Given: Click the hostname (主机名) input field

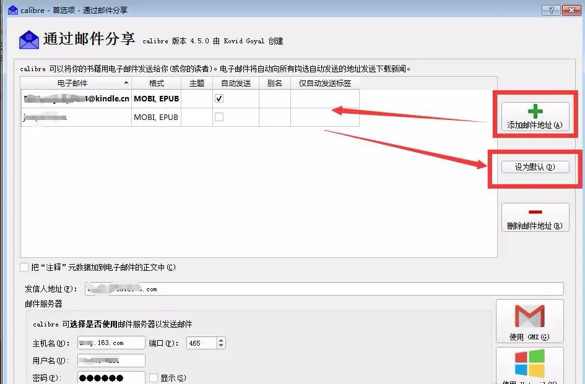Looking at the screenshot, I should [x=111, y=343].
